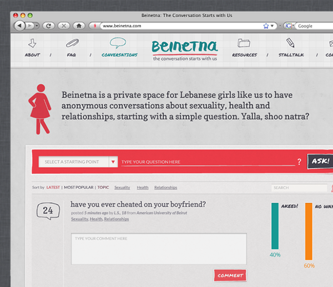Click the Type Your Comment Here text box

click(x=159, y=249)
